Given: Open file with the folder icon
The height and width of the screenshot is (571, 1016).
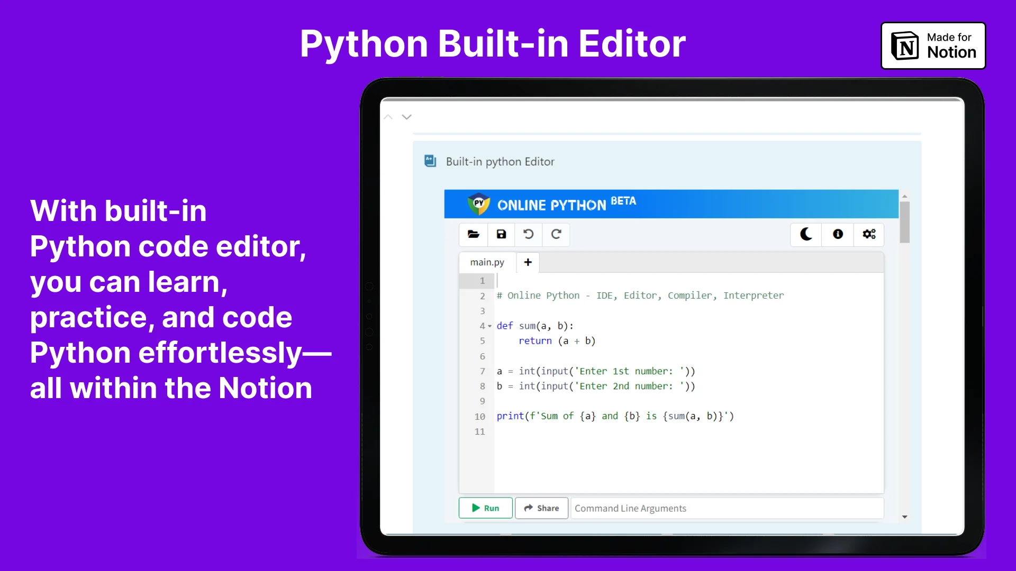Looking at the screenshot, I should tap(474, 234).
